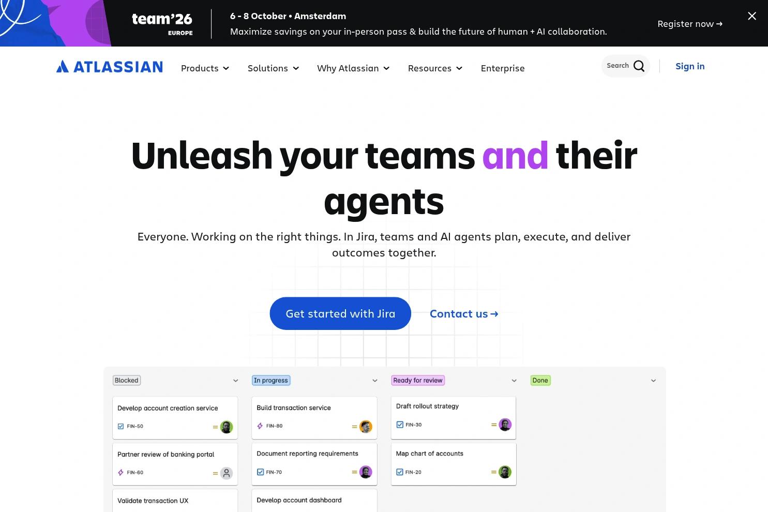Dismiss the Team '26 banner
Viewport: 768px width, 512px height.
click(x=752, y=16)
